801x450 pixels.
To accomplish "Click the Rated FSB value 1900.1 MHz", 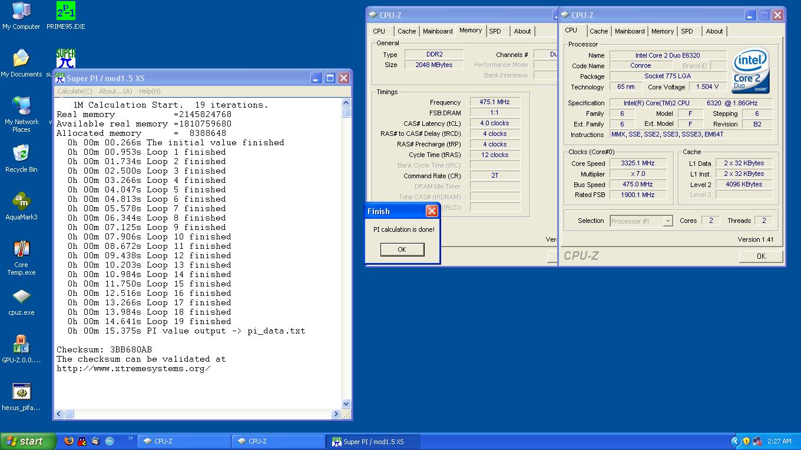I will tap(637, 195).
